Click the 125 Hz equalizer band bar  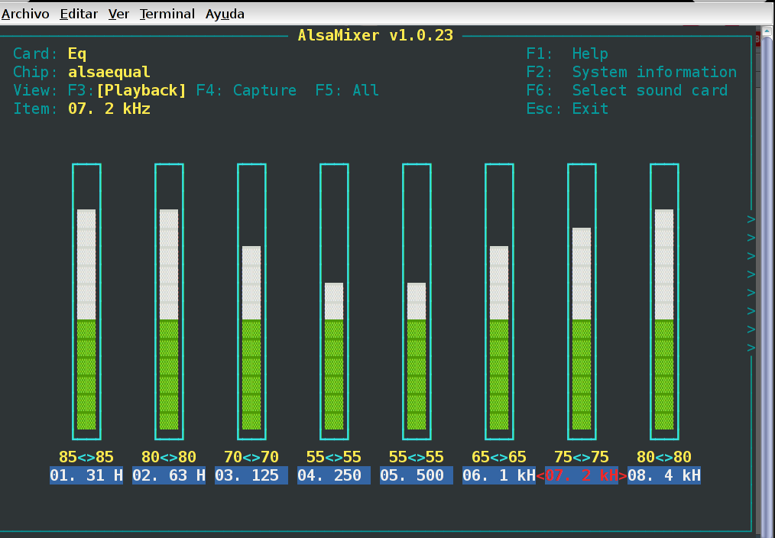point(251,301)
